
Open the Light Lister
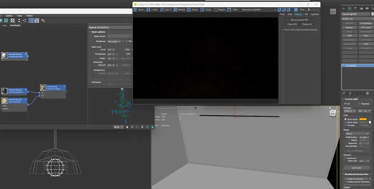(357, 168)
